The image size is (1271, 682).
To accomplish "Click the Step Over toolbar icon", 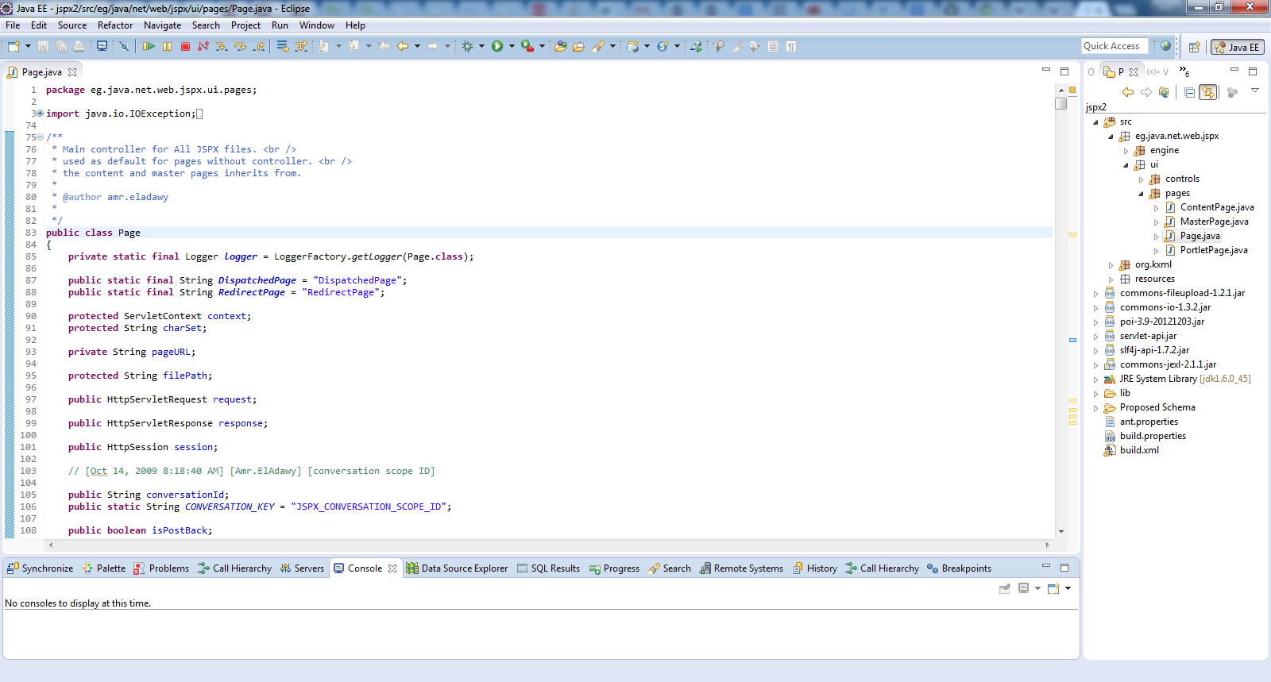I will (x=240, y=46).
